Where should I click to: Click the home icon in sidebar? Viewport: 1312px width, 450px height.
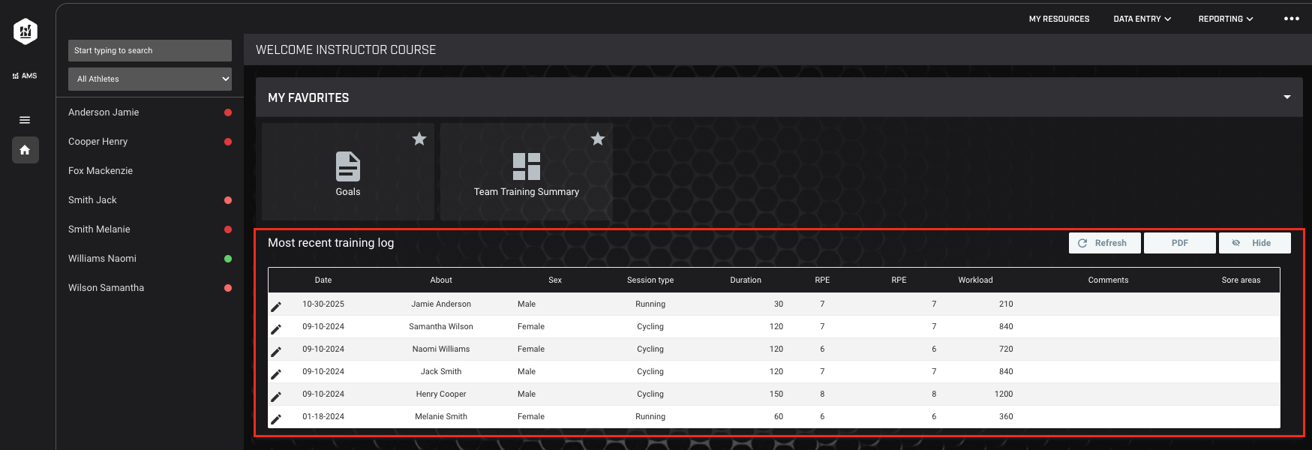point(25,150)
